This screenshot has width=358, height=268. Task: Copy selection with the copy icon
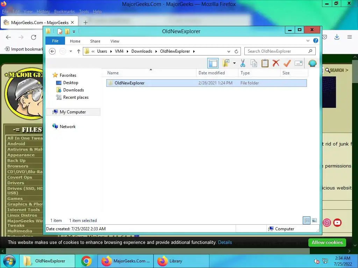[x=254, y=63]
